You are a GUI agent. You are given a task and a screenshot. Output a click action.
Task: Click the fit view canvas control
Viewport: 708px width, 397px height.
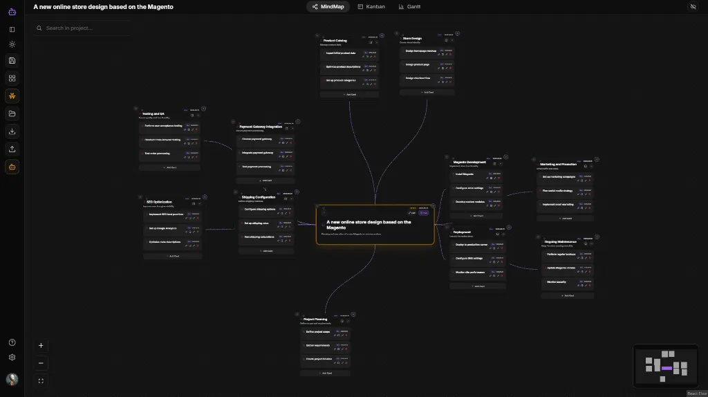(x=41, y=380)
